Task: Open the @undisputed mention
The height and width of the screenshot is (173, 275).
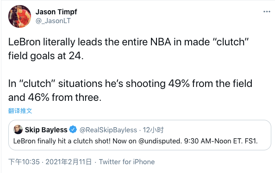Action: (x=159, y=141)
